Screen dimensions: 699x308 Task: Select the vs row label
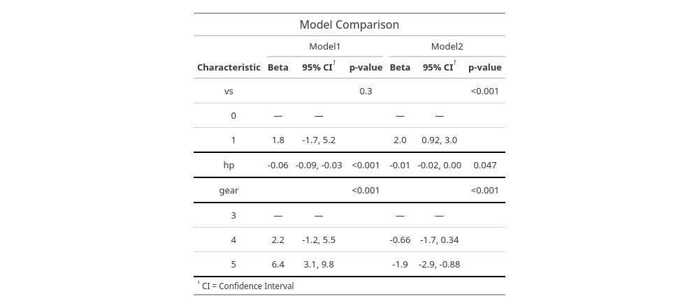(x=229, y=91)
